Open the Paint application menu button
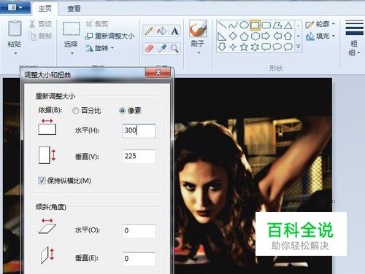 (15, 7)
